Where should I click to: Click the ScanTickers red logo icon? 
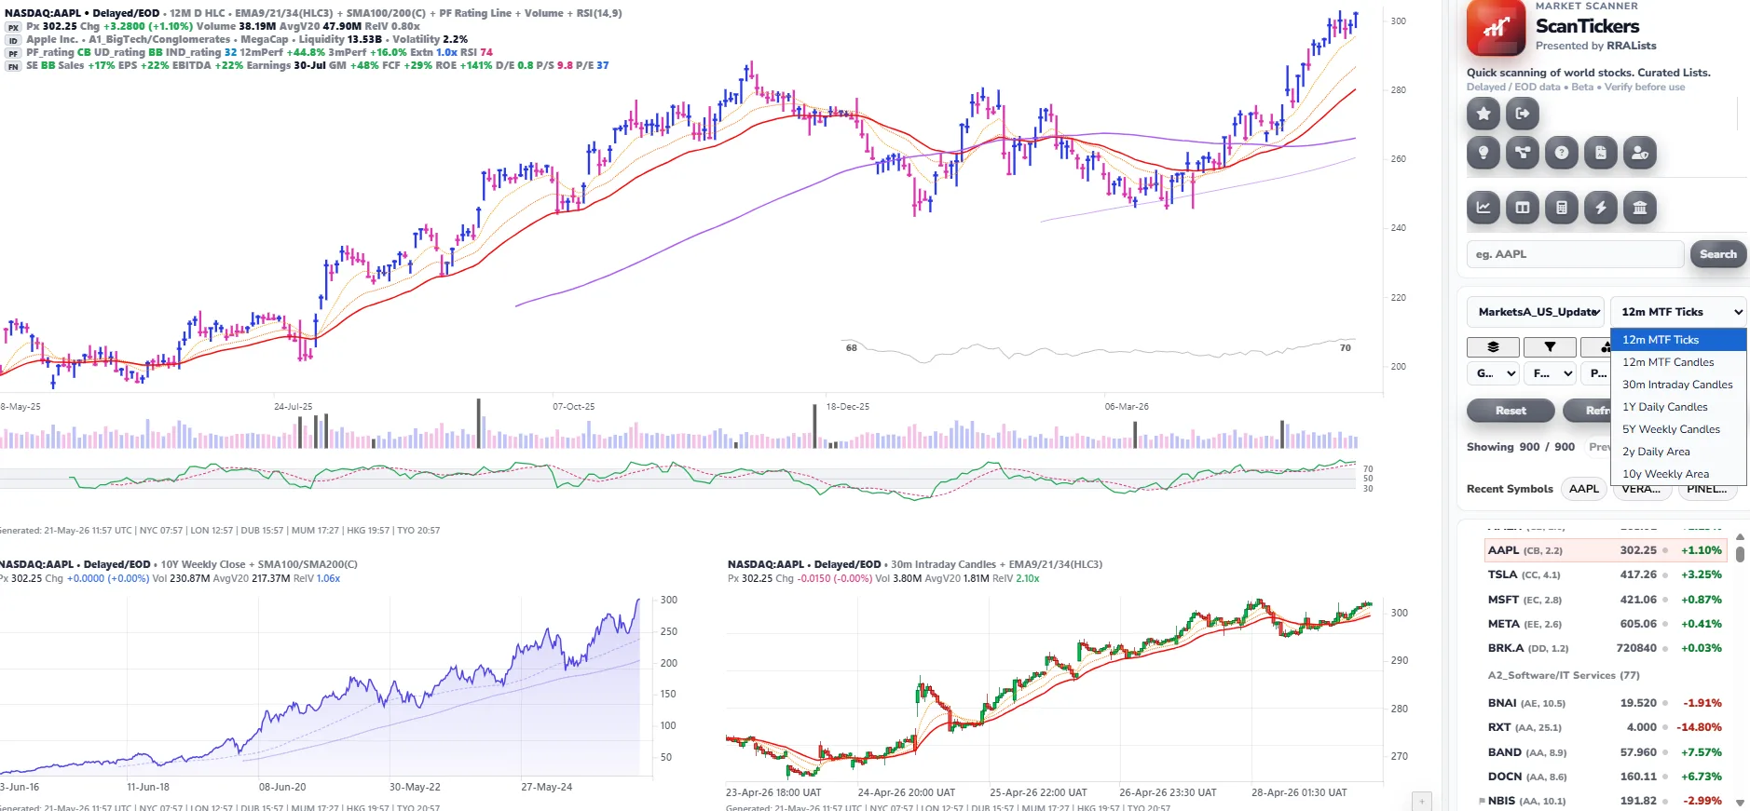1497,29
